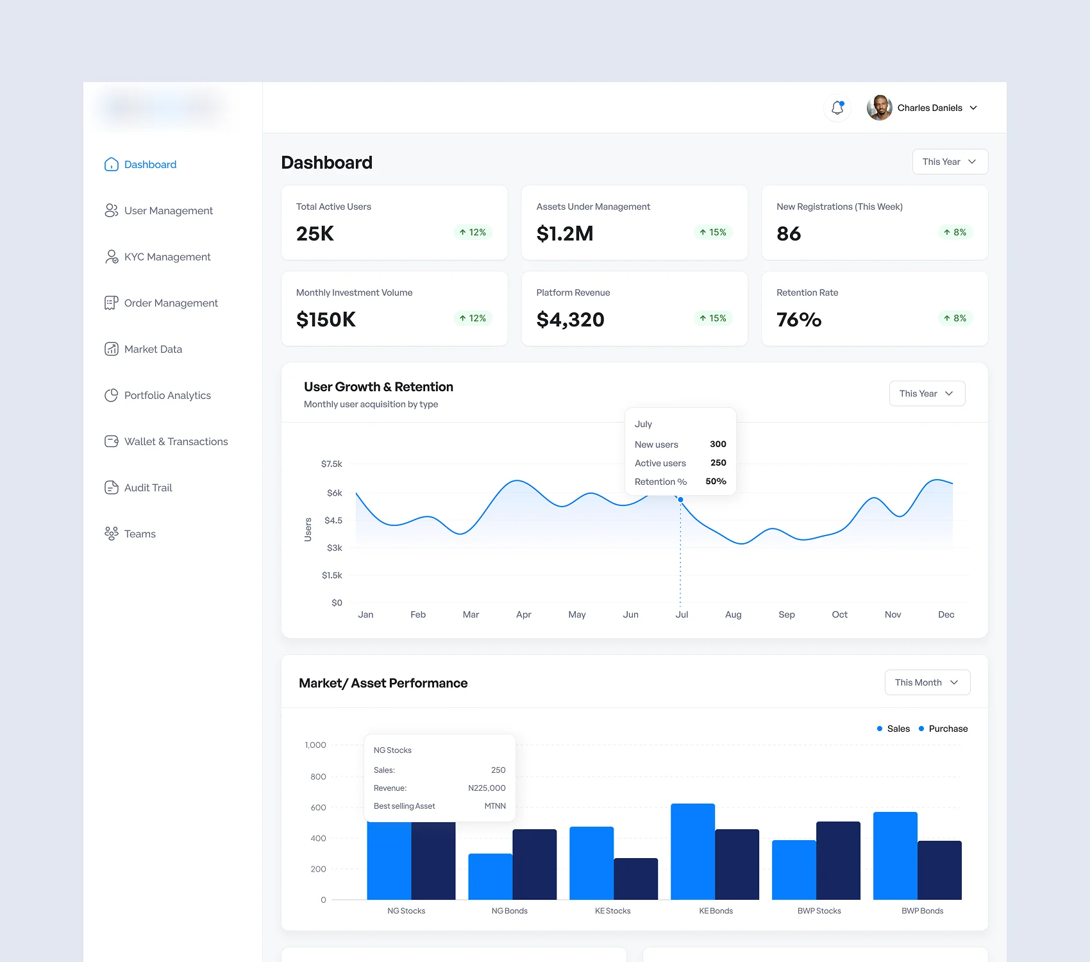
Task: Click the KE Stocks label on bar chart
Action: pos(613,911)
